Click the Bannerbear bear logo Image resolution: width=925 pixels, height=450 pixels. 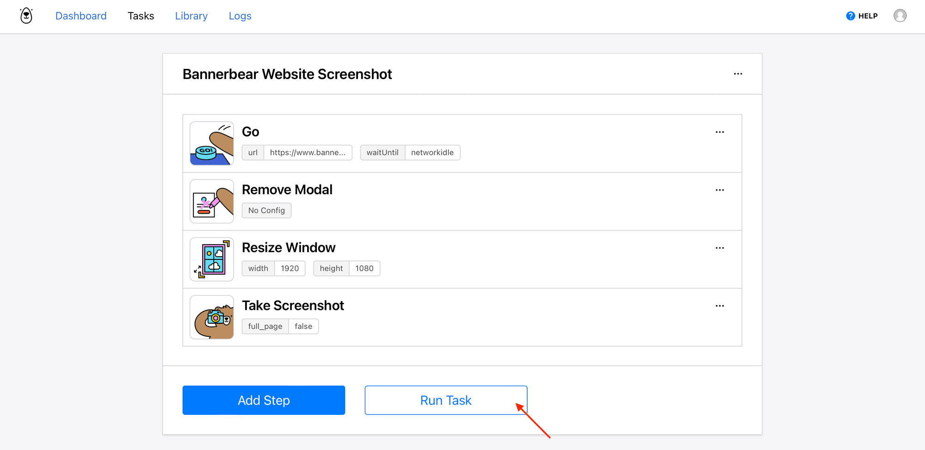(x=26, y=16)
